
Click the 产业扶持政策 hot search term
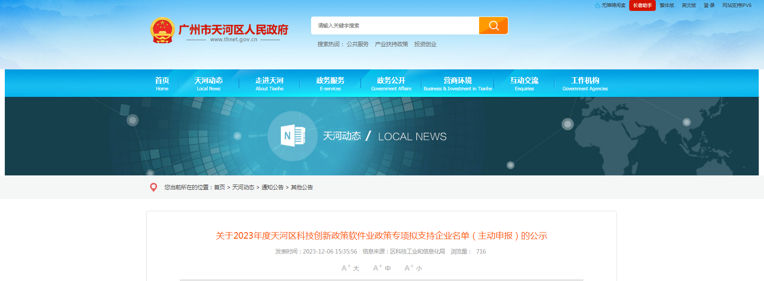coord(391,44)
